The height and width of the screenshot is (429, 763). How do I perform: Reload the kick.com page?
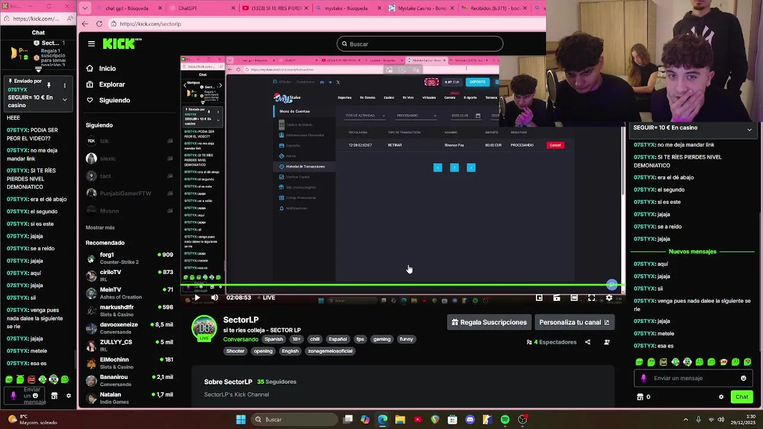99,24
